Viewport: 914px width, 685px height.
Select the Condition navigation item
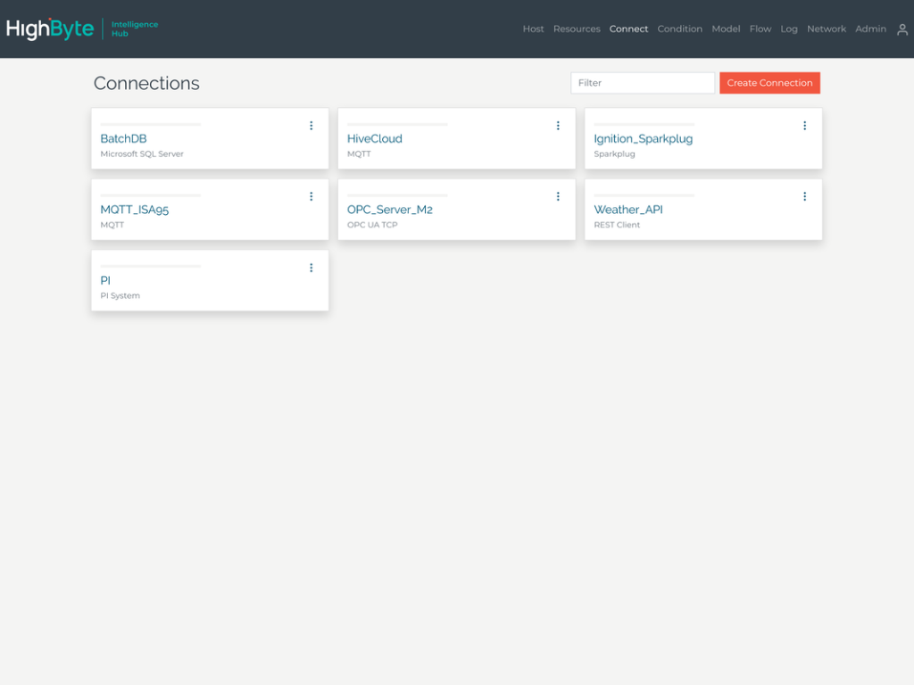tap(679, 29)
